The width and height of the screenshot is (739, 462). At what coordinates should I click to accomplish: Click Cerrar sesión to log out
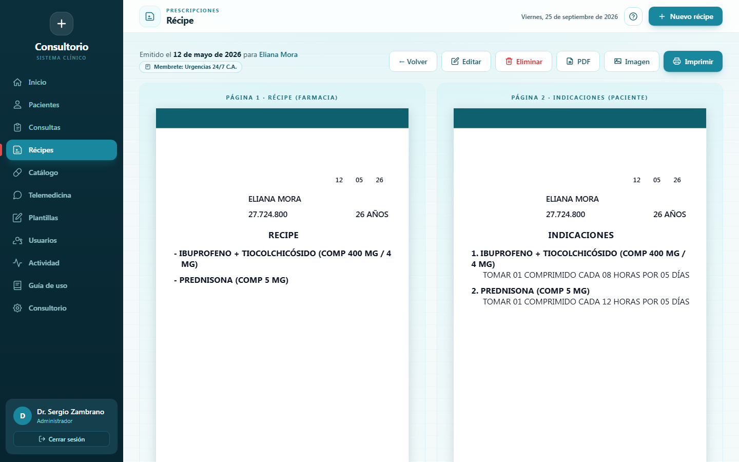click(62, 439)
